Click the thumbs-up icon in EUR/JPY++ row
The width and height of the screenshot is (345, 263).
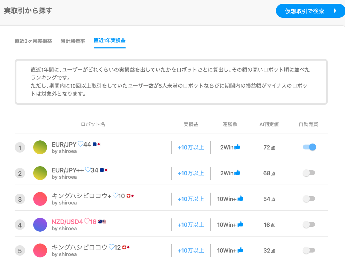tap(237, 173)
